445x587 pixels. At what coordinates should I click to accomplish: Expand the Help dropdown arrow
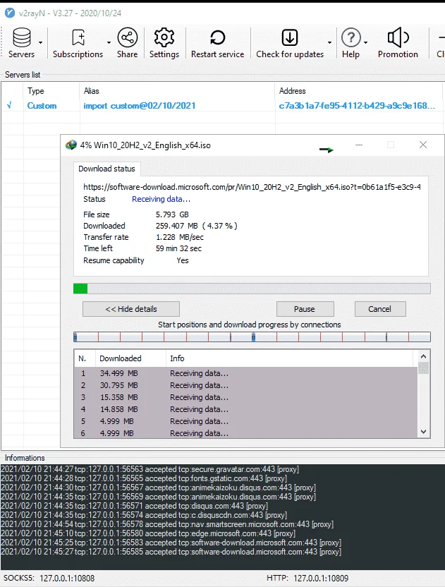[x=365, y=42]
